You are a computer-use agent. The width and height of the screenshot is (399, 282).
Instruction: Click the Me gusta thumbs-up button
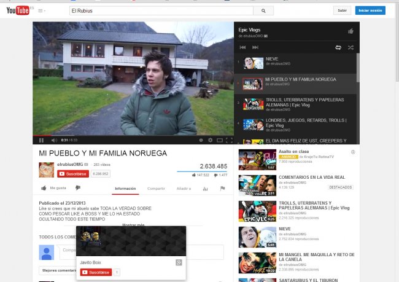53,188
